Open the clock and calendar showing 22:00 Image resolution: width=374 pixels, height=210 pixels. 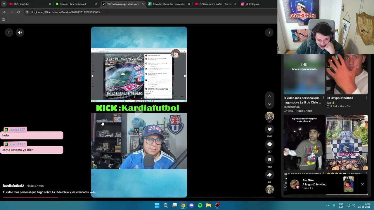[365, 205]
